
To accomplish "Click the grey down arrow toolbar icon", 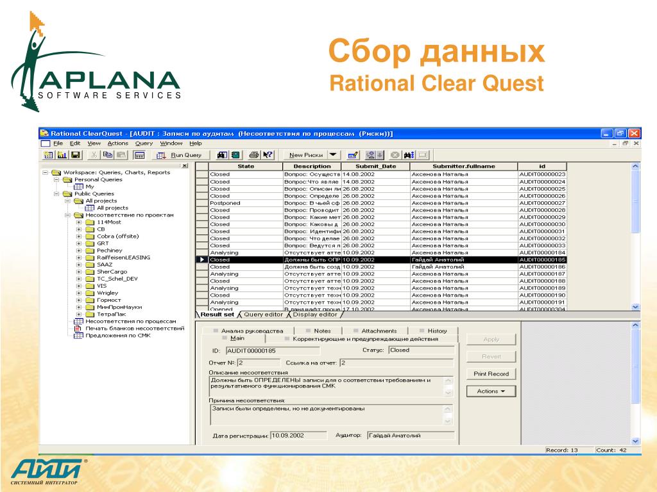I will click(380, 155).
